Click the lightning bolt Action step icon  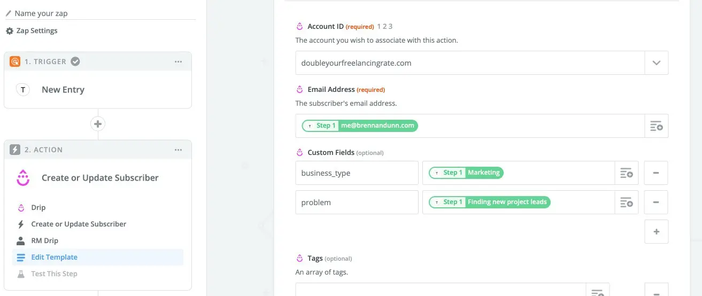pyautogui.click(x=15, y=150)
